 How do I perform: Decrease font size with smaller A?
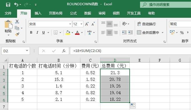click(x=93, y=24)
